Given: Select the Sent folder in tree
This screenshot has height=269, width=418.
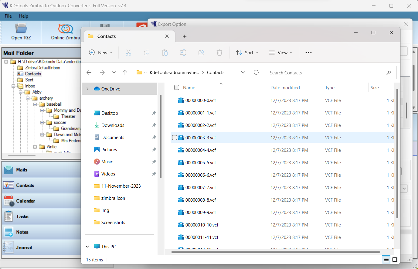Looking at the screenshot, I should pyautogui.click(x=29, y=80).
